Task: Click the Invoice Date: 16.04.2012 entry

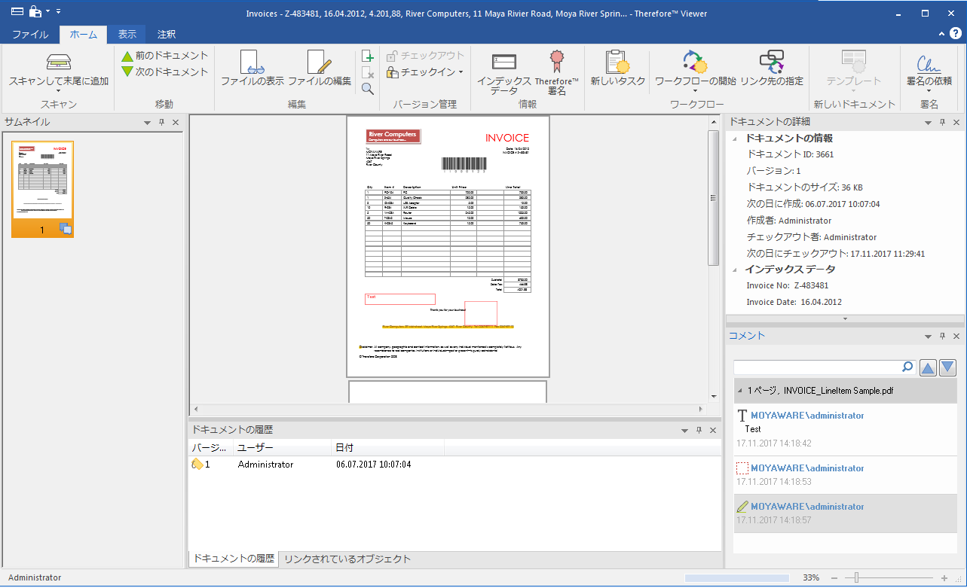Action: pyautogui.click(x=794, y=302)
